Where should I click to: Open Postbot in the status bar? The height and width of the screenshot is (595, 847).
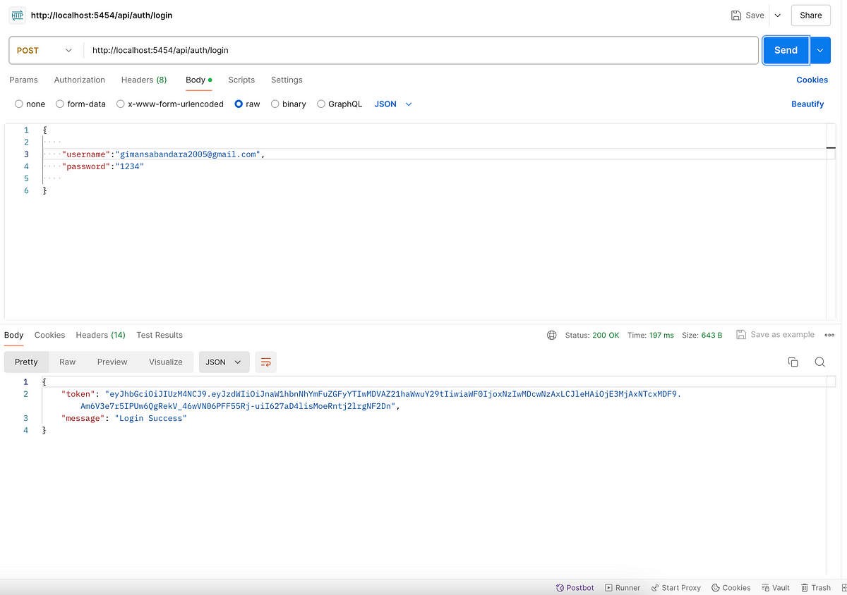(x=575, y=587)
